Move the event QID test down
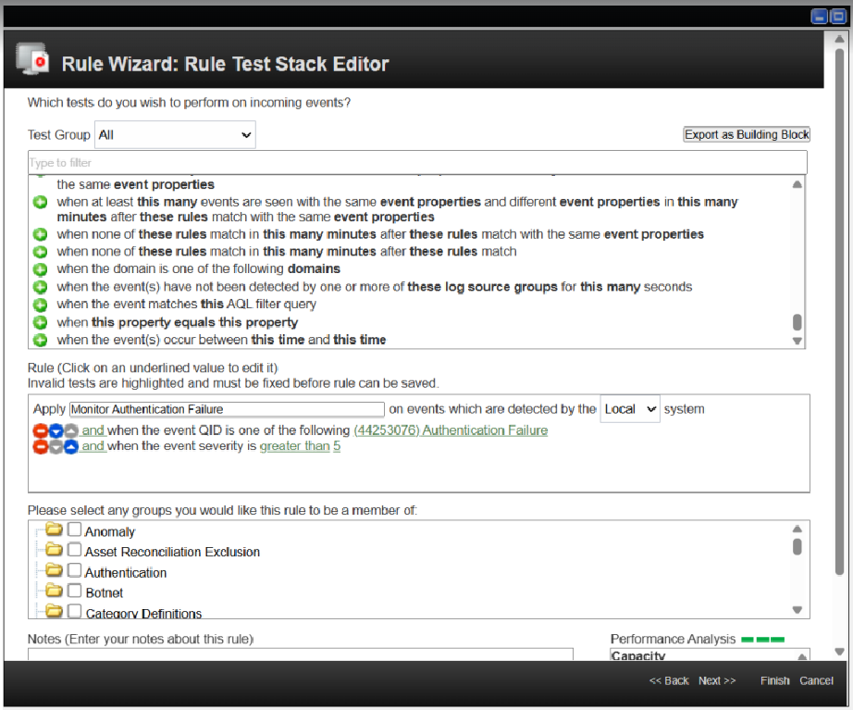 click(56, 430)
